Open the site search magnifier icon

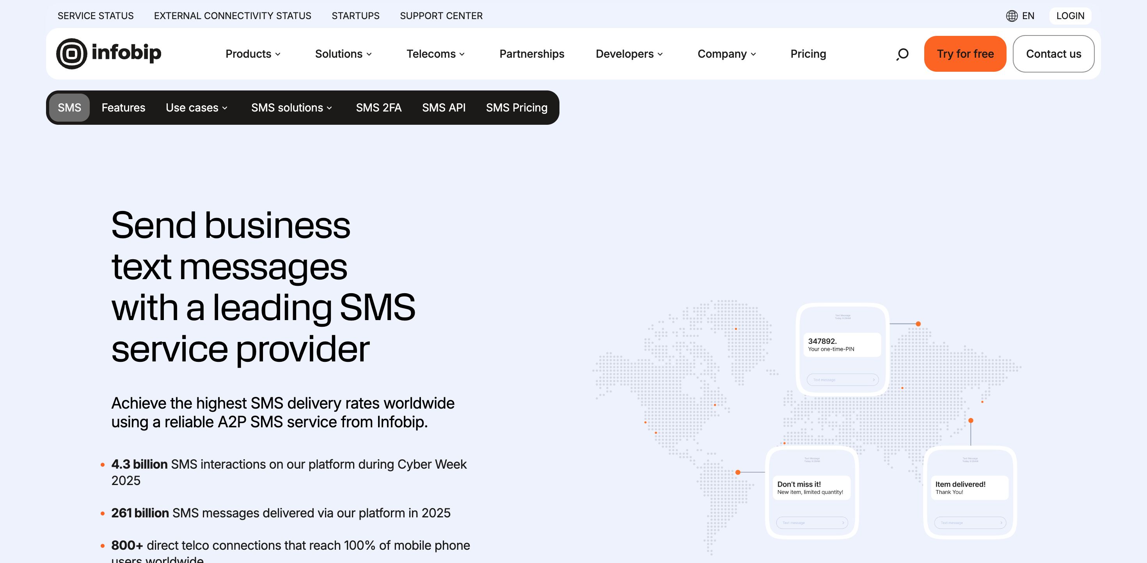tap(902, 54)
